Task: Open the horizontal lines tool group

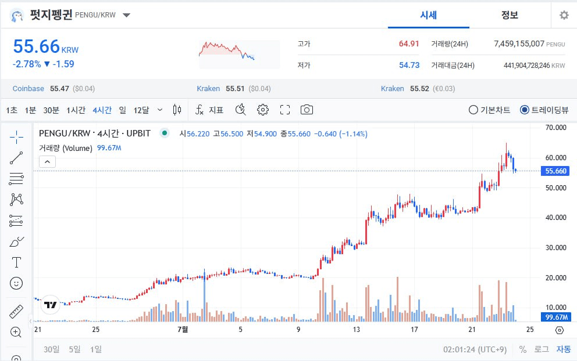Action: tap(16, 179)
